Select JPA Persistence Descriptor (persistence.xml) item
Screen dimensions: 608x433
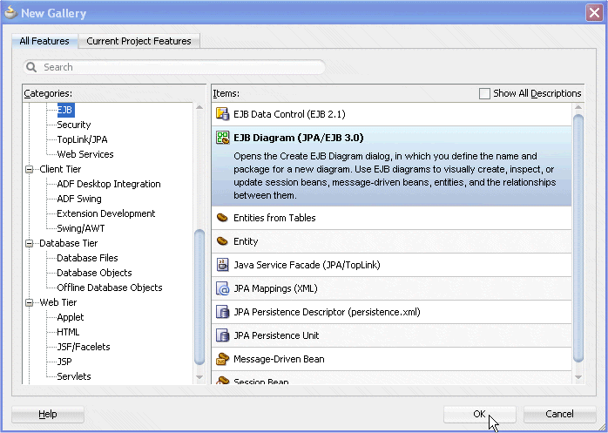pyautogui.click(x=392, y=312)
